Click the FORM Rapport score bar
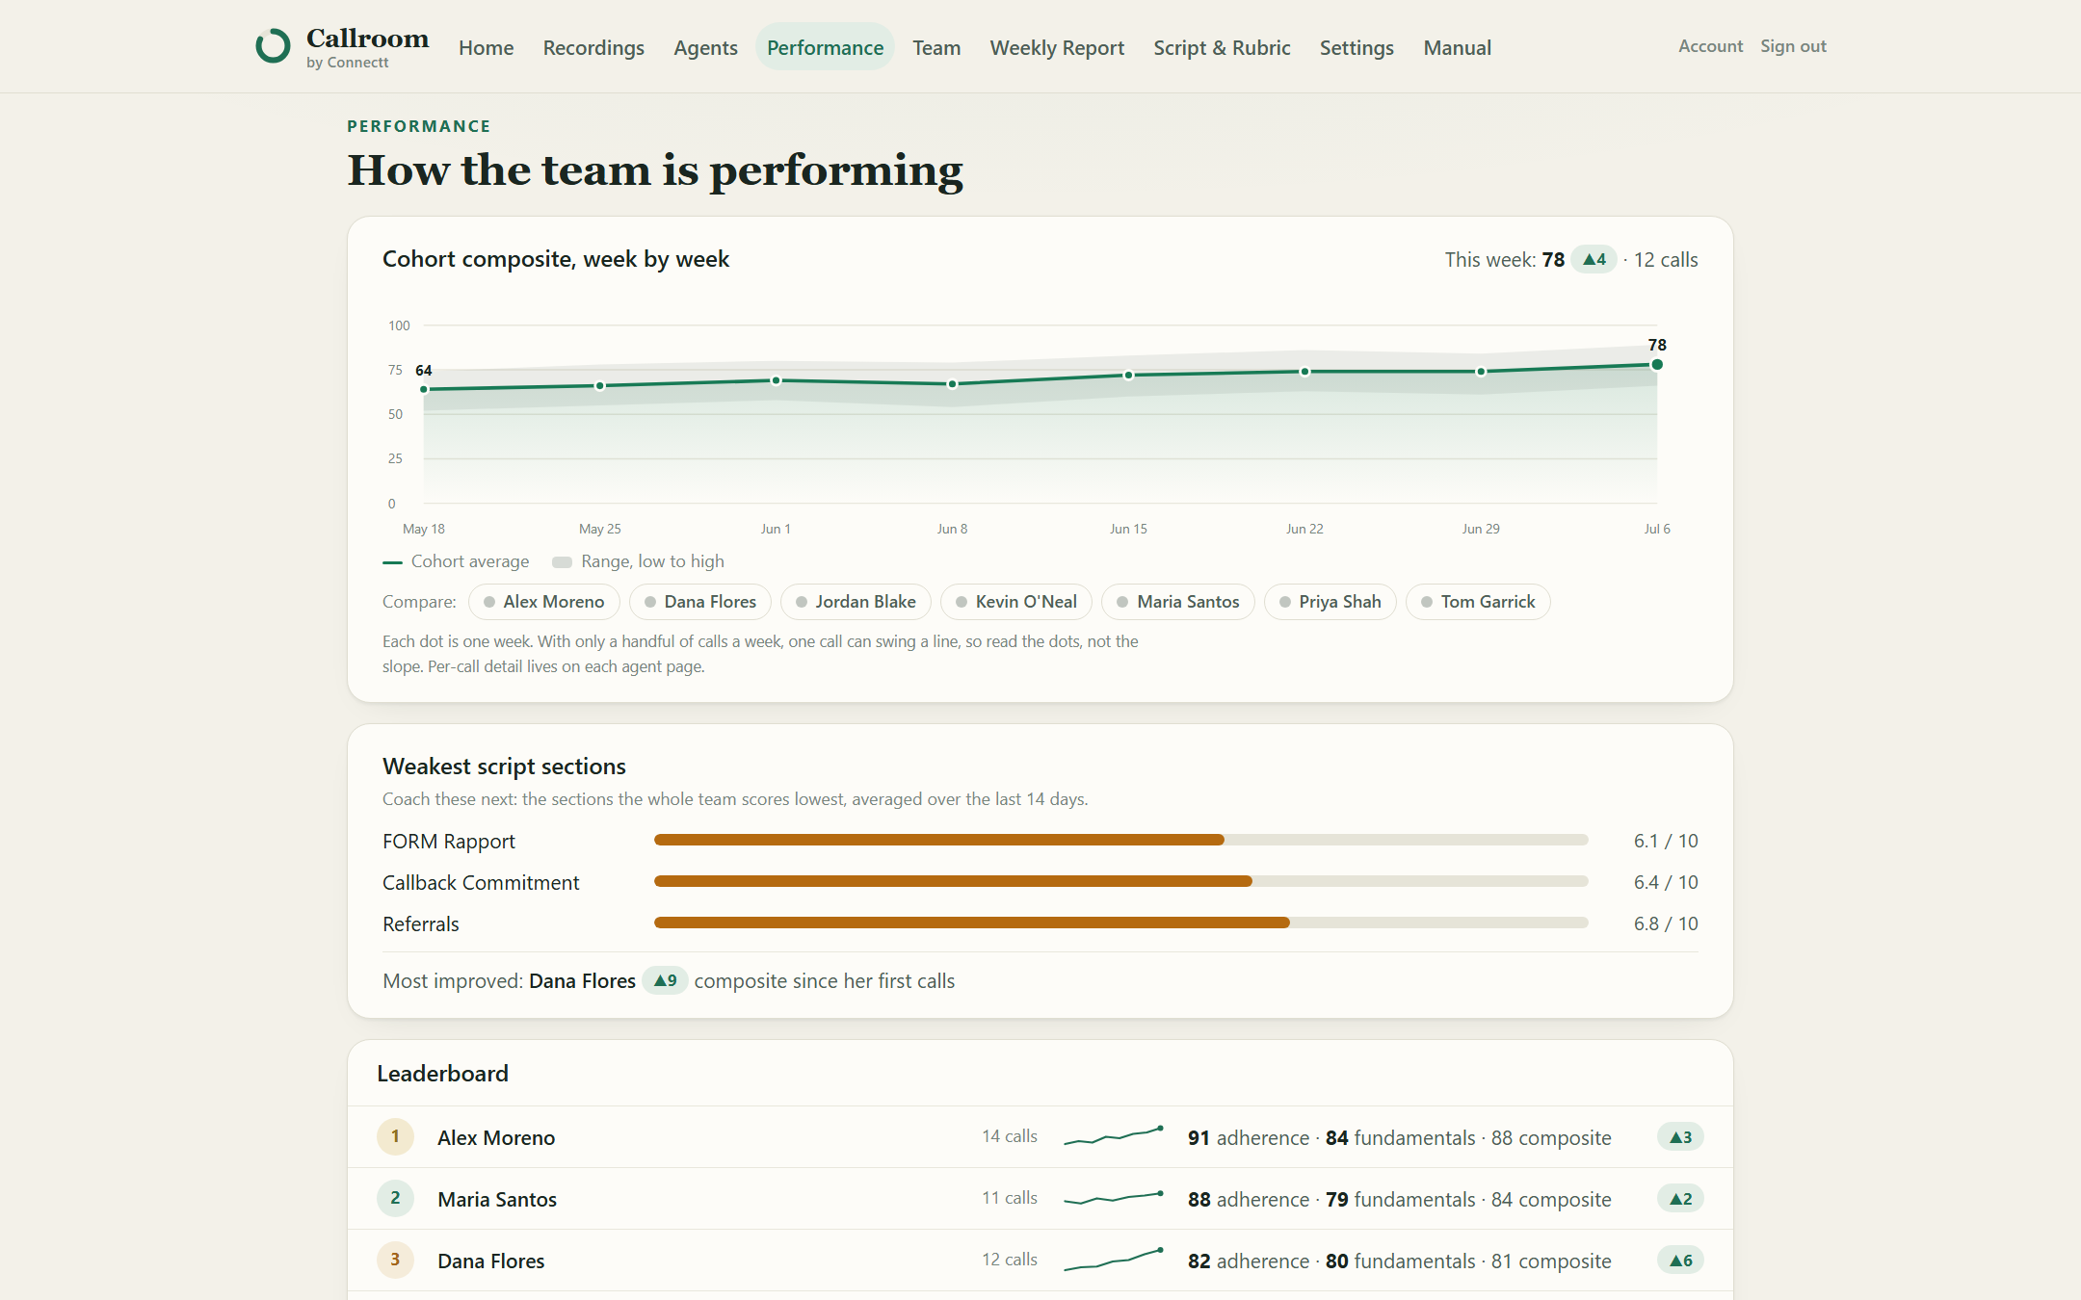 tap(1120, 840)
